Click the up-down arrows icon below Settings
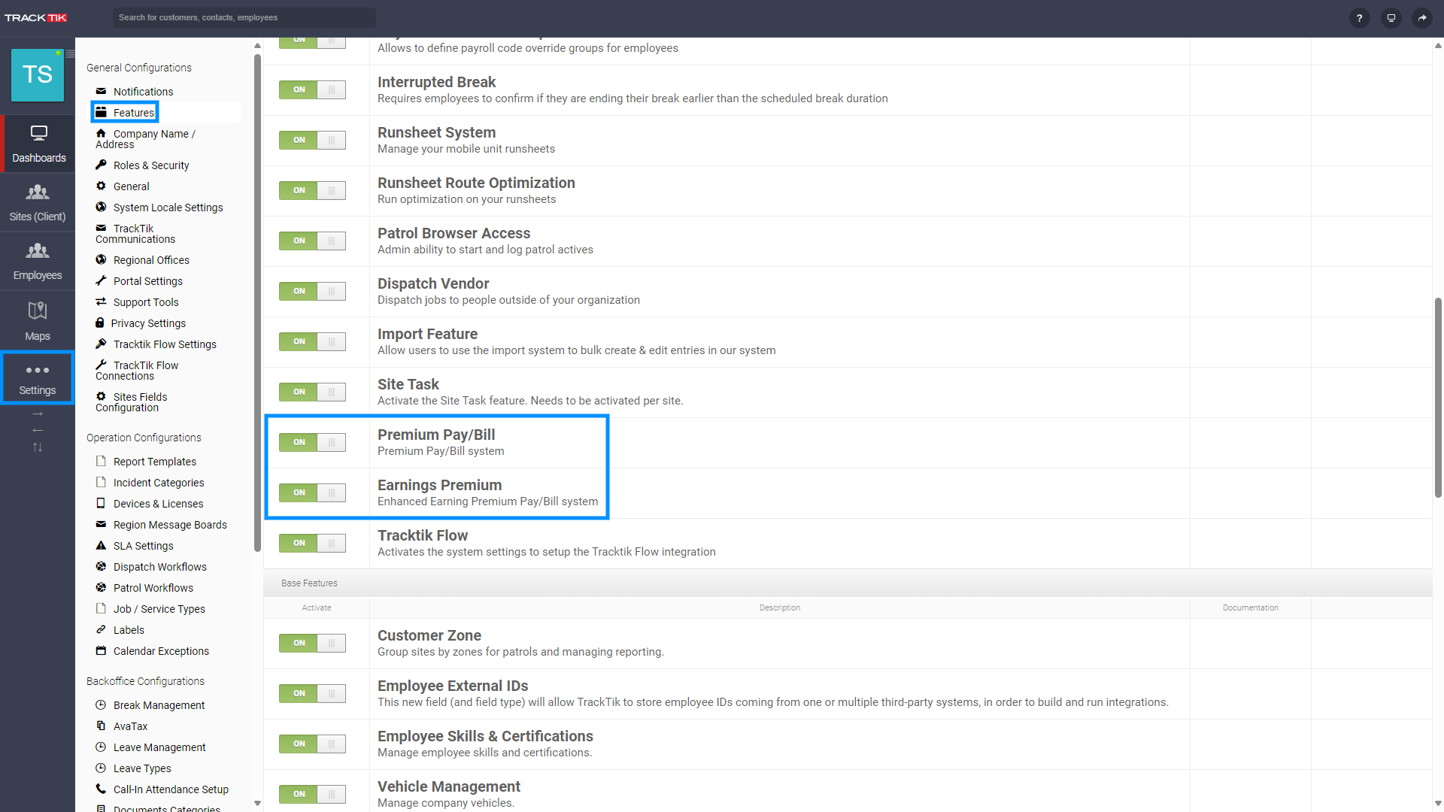1444x812 pixels. [38, 447]
